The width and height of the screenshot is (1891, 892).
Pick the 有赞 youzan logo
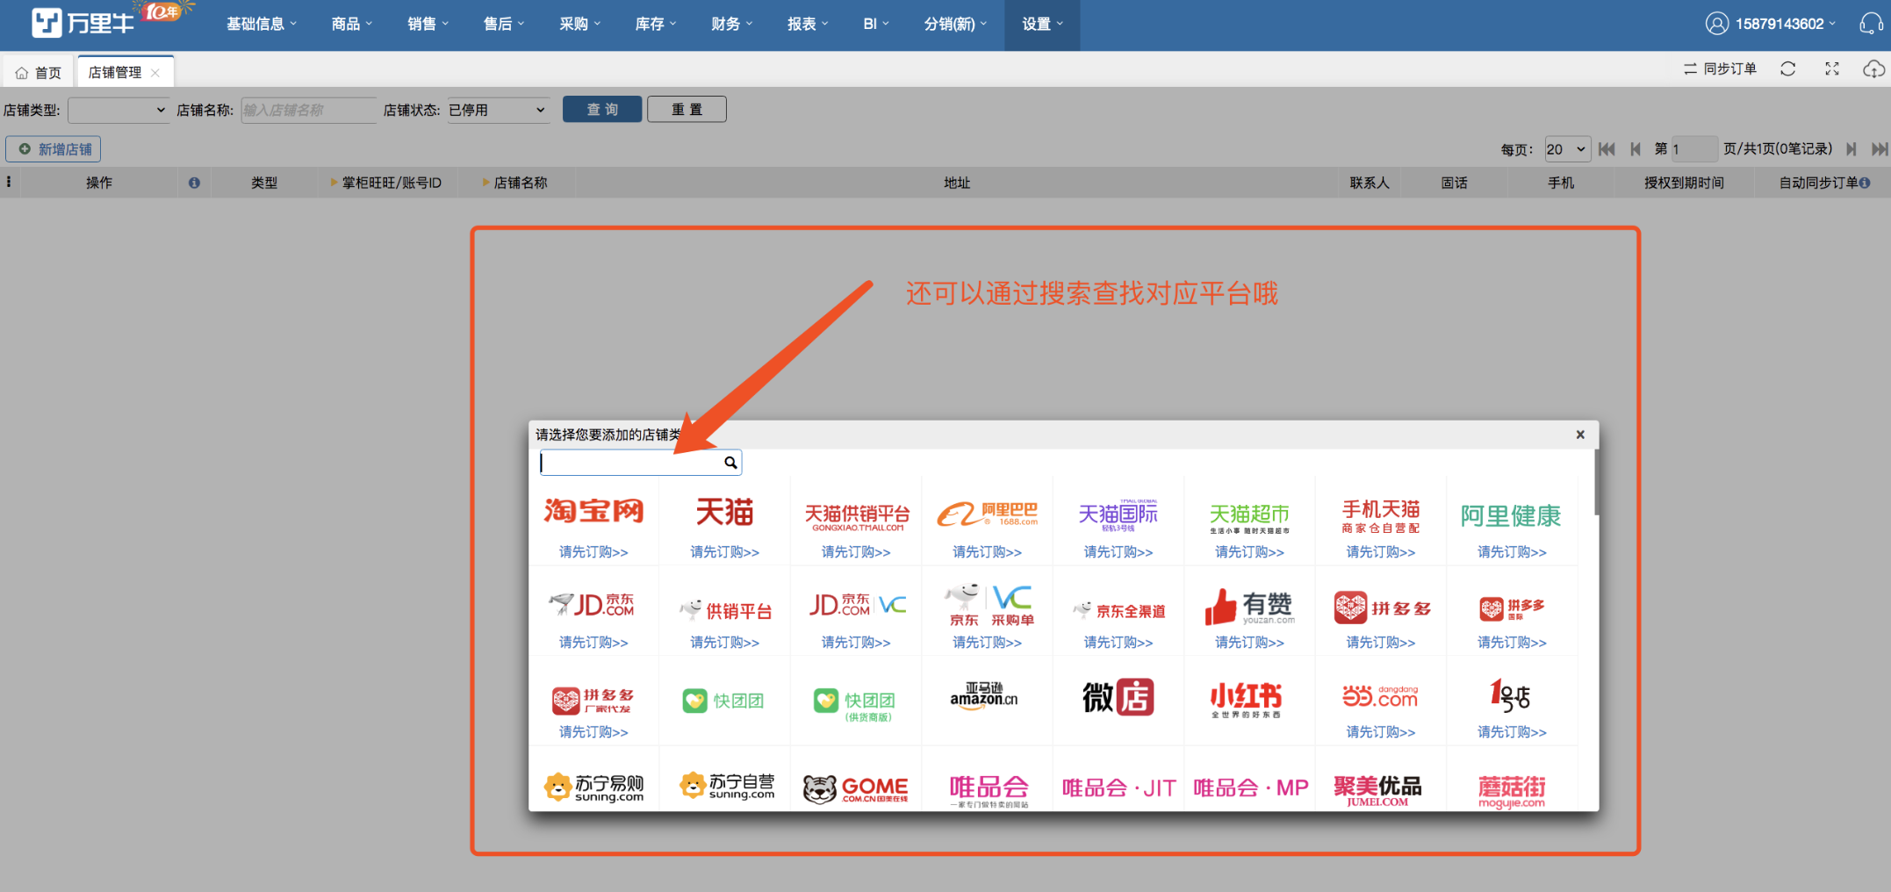[x=1249, y=606]
